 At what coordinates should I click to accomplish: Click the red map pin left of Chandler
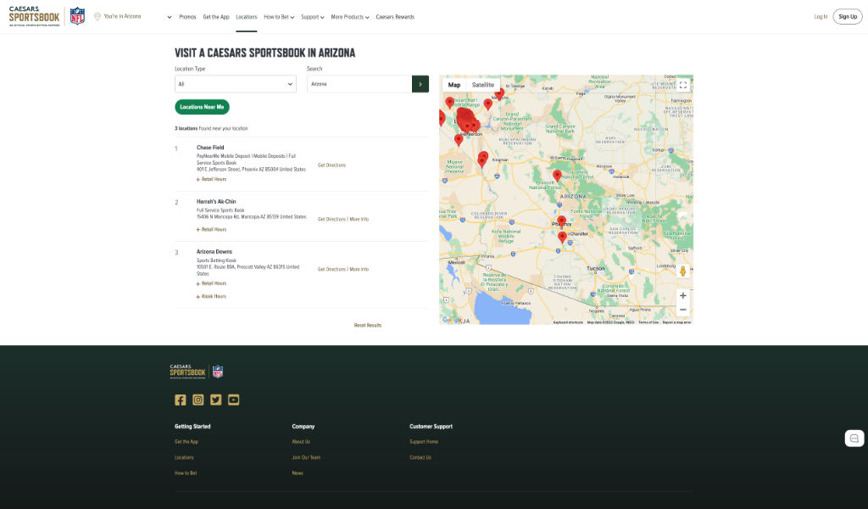click(x=563, y=238)
